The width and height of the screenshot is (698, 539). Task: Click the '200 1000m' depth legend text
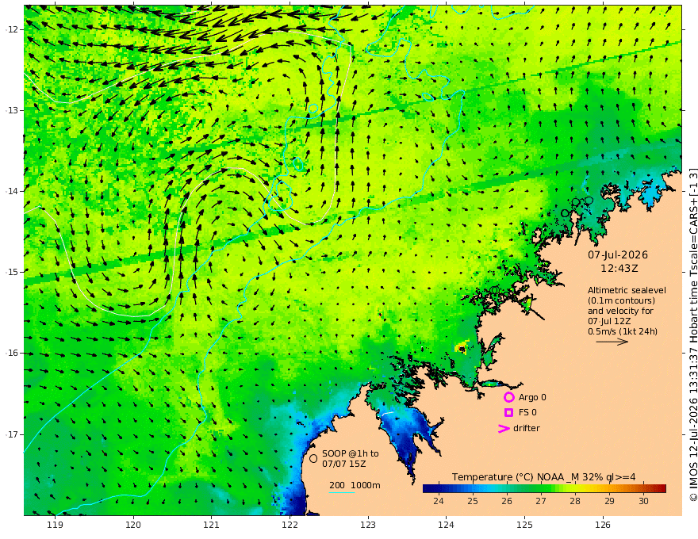(x=355, y=485)
